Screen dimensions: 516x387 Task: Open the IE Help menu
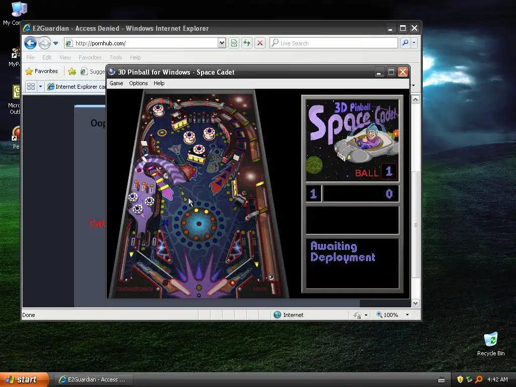pos(135,57)
